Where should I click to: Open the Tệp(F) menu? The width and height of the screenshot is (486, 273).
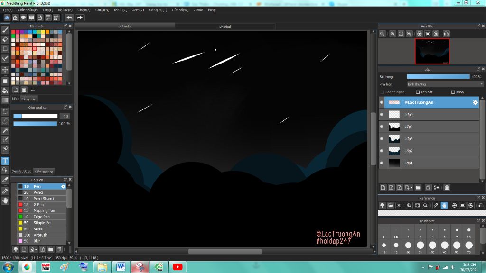pyautogui.click(x=8, y=10)
